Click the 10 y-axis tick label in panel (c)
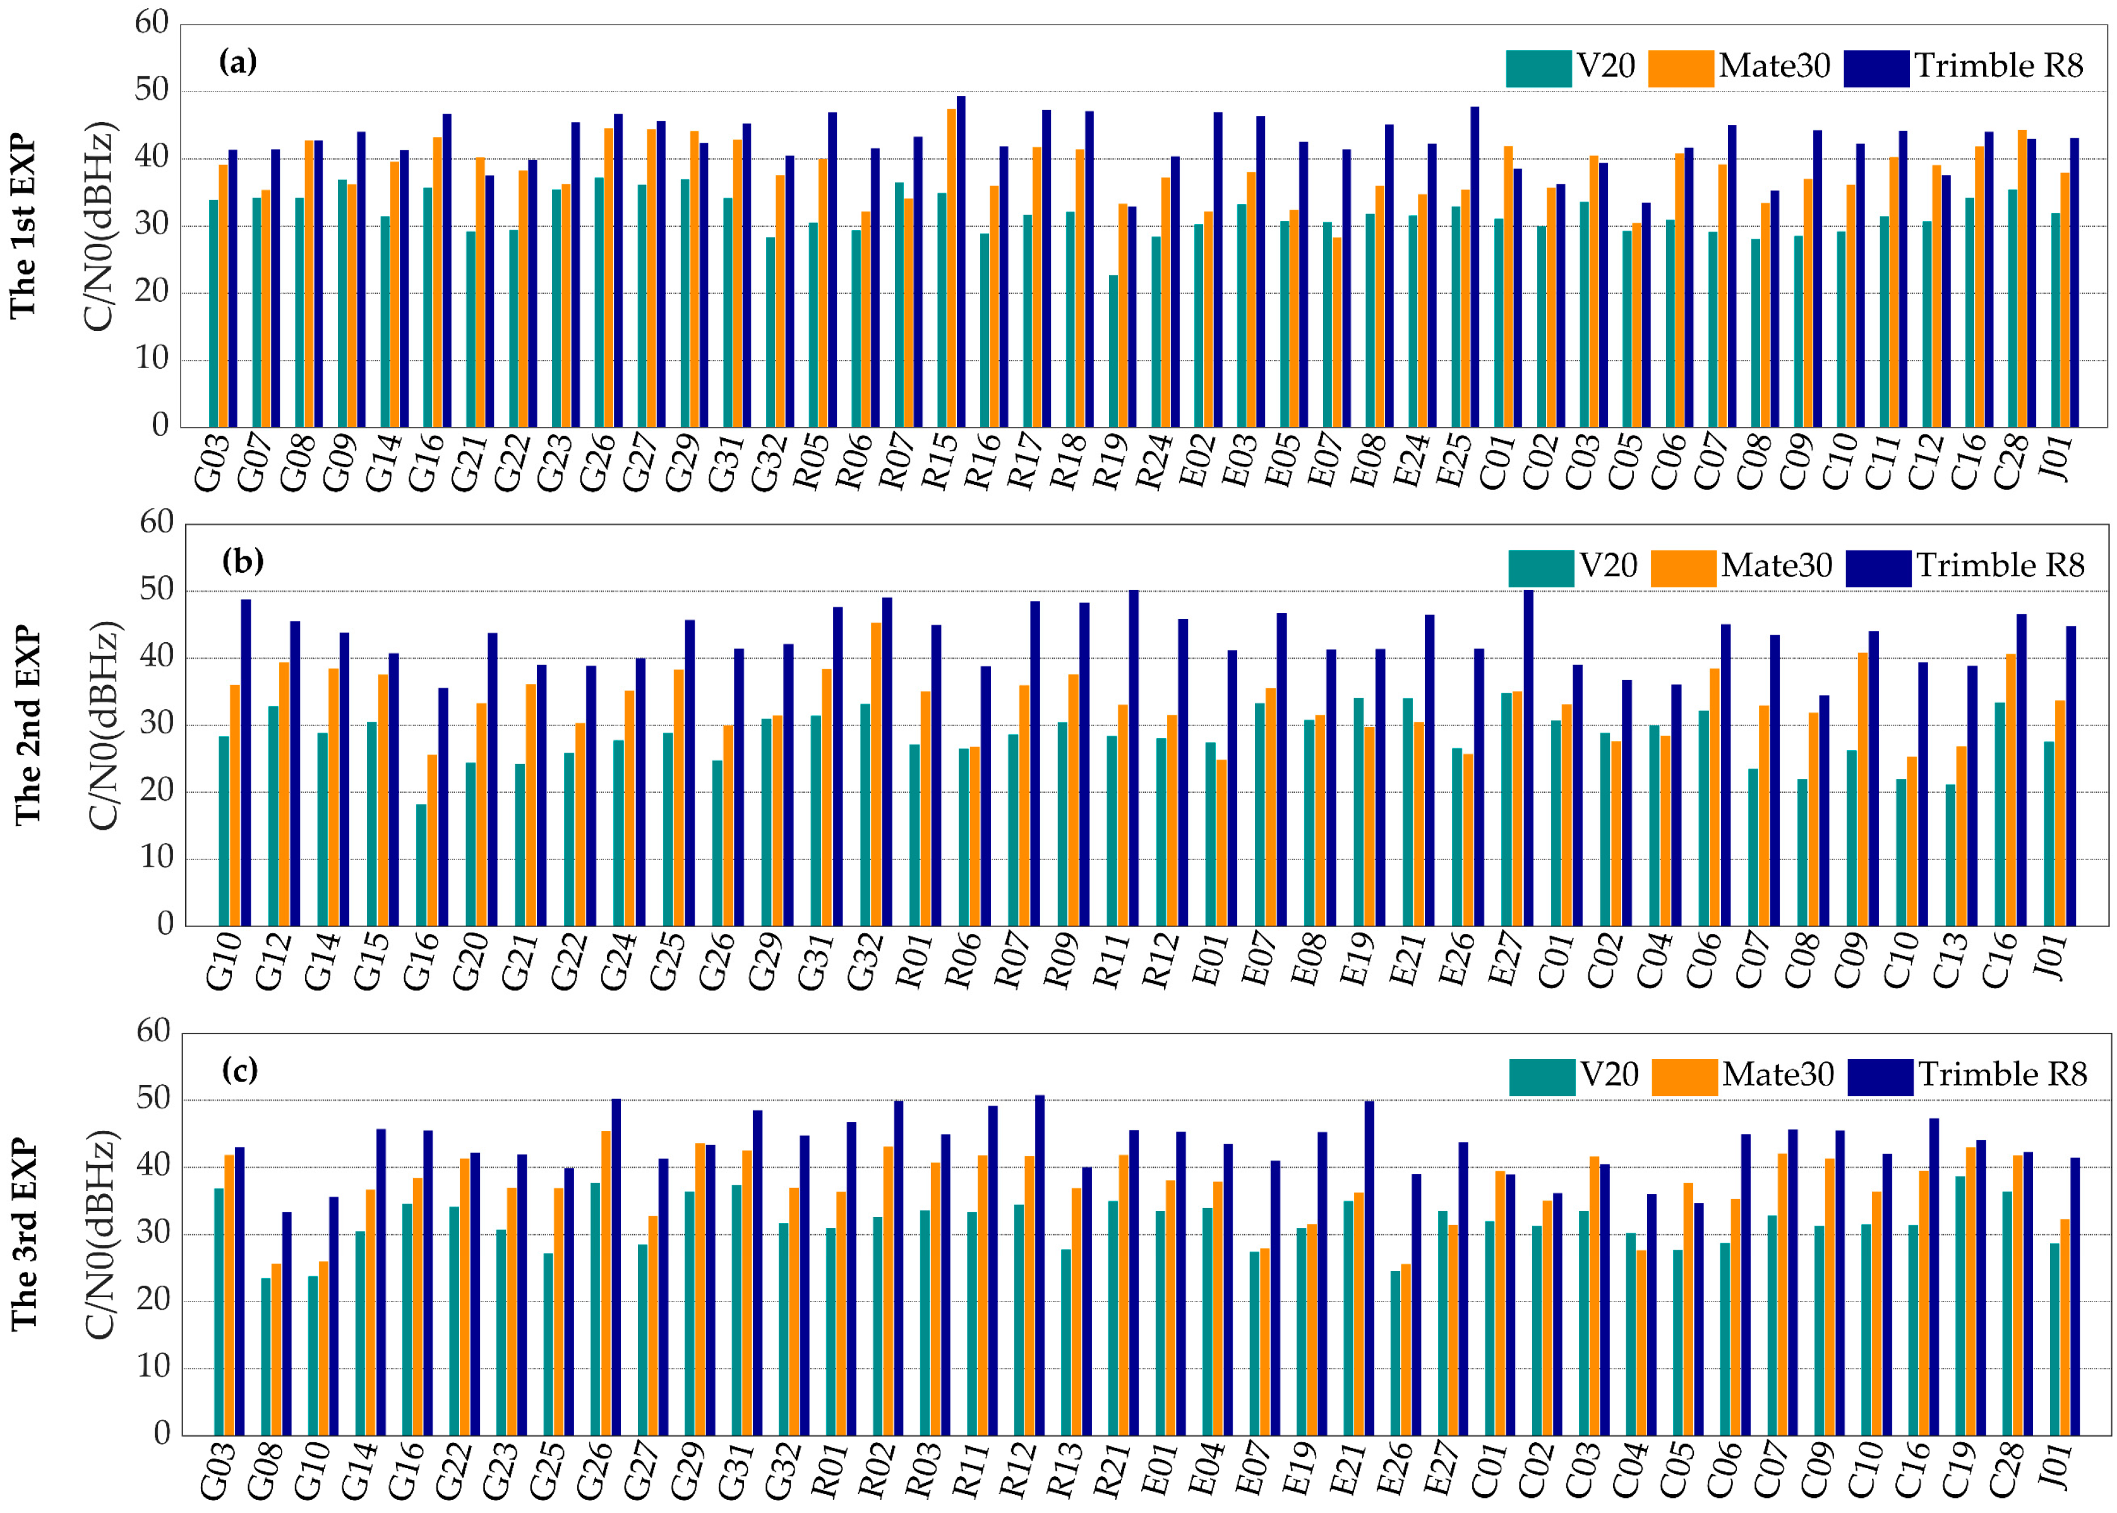The image size is (2117, 1513). point(153,1366)
